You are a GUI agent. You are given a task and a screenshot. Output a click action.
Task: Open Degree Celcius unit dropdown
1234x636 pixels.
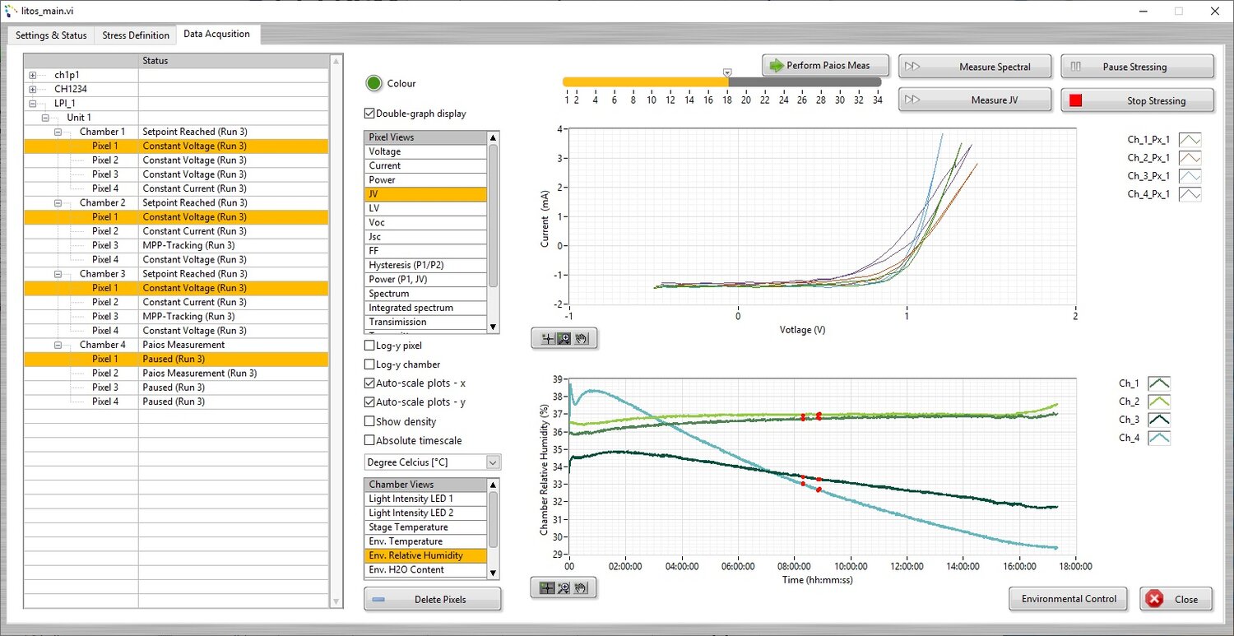pos(493,462)
